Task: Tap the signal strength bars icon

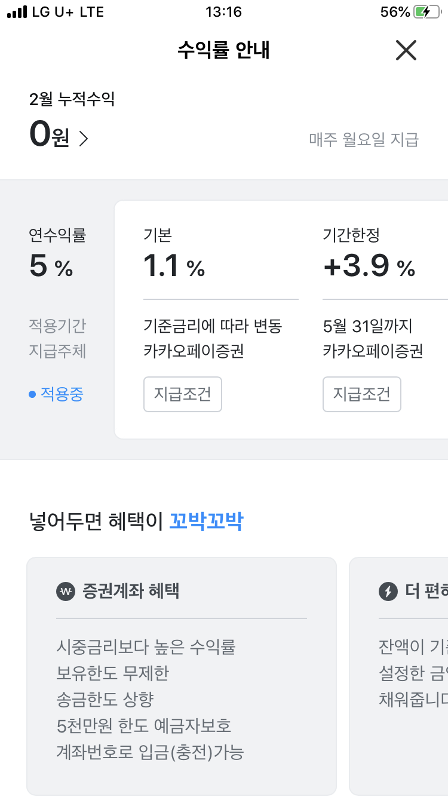Action: tap(17, 12)
